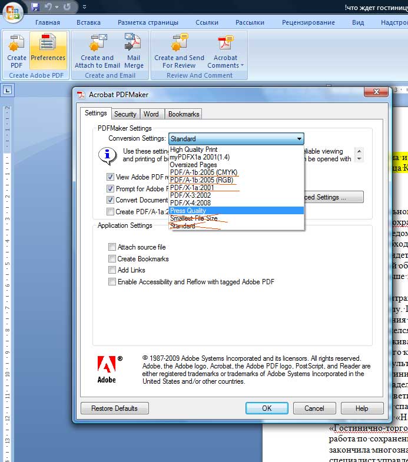Open the Вид ribbon tab

click(x=358, y=22)
